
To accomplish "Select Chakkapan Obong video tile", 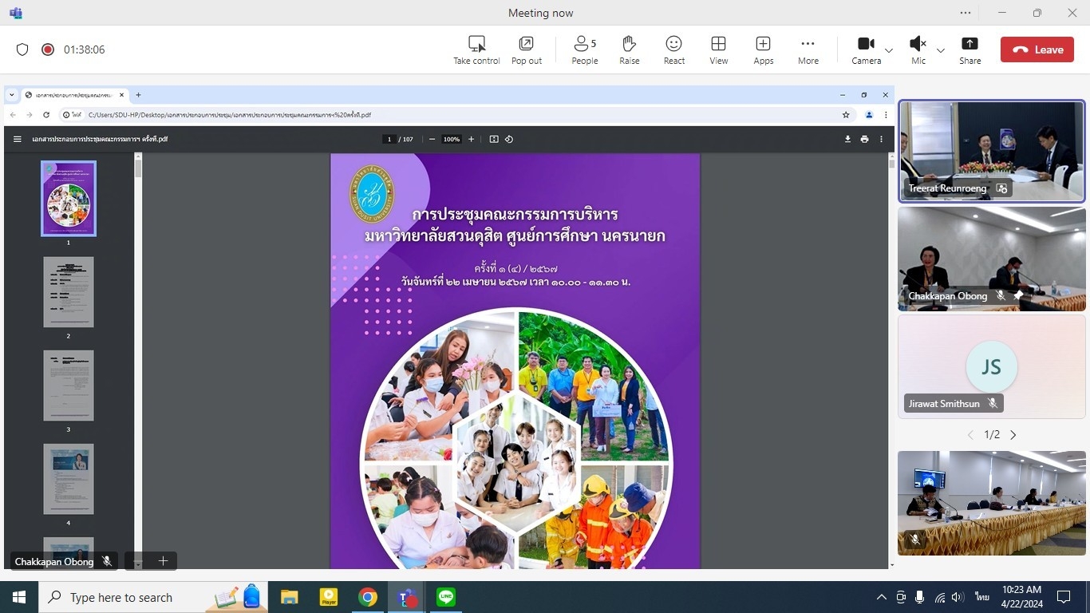I will pos(992,259).
